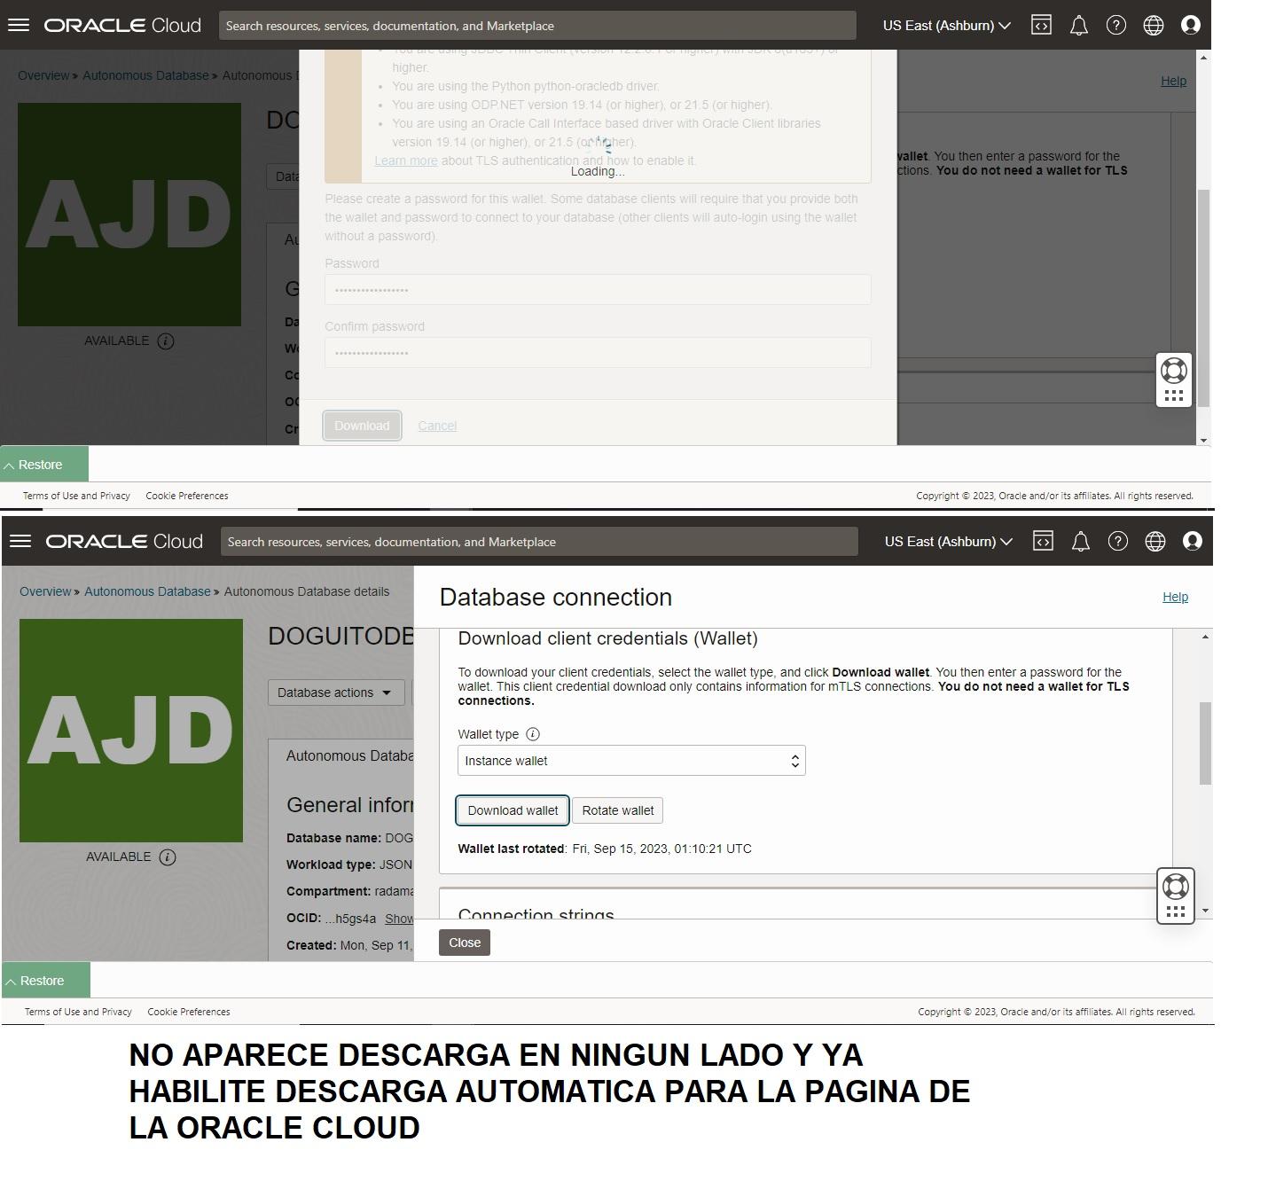Open Terms of Use and Privacy in top window
Image resolution: width=1268 pixels, height=1197 pixels.
click(x=76, y=496)
